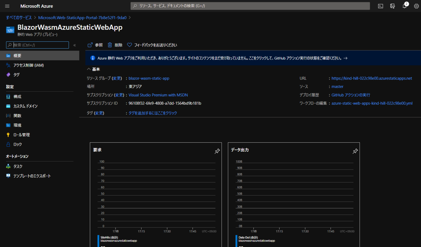Click SiteHits (合計) legend in 要求 chart

click(x=109, y=237)
